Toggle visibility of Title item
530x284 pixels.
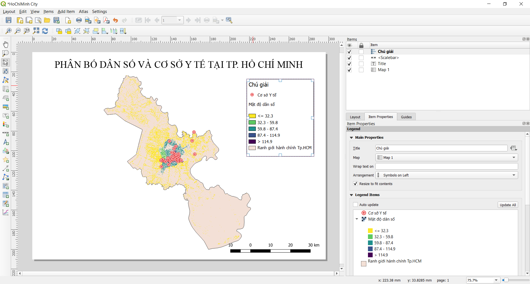tap(349, 64)
